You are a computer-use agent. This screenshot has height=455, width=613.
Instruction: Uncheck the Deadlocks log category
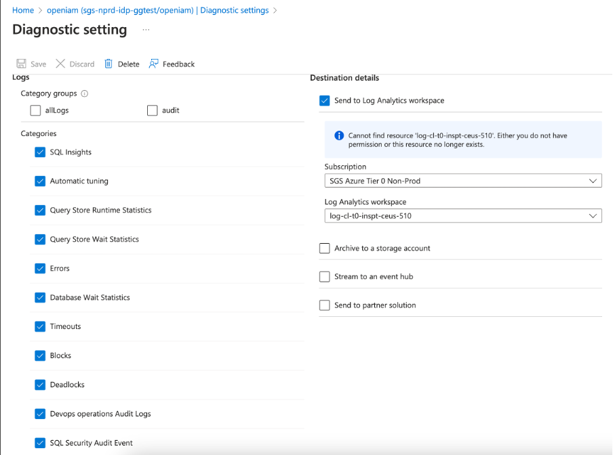40,385
